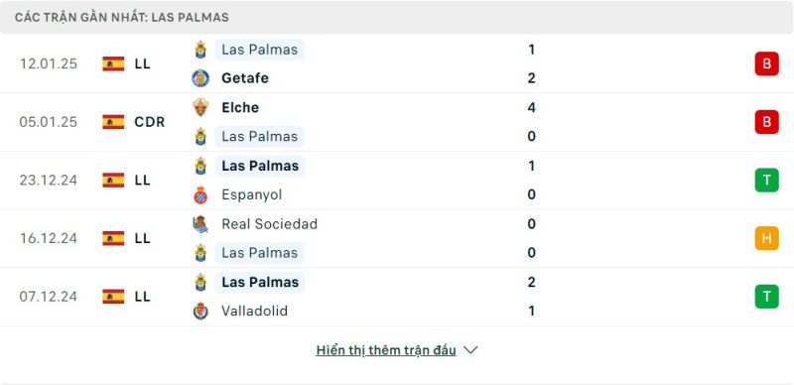Image resolution: width=794 pixels, height=385 pixels.
Task: Click the Real Sociedad club crest icon
Action: pos(200,224)
